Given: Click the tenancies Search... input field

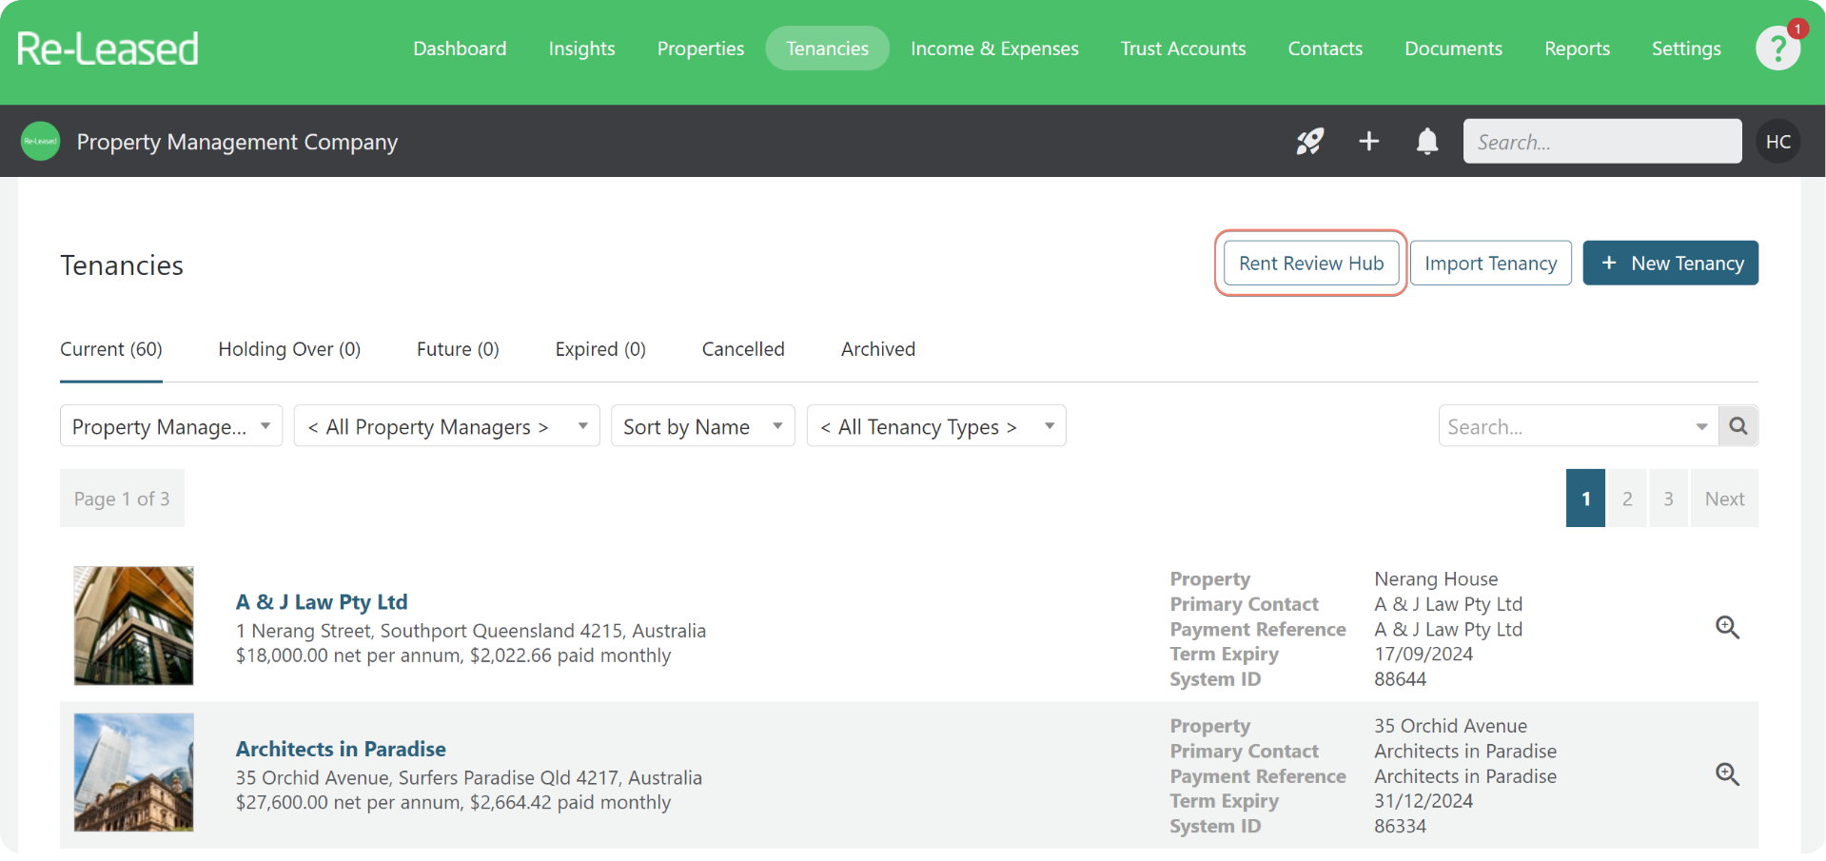Looking at the screenshot, I should tap(1565, 426).
